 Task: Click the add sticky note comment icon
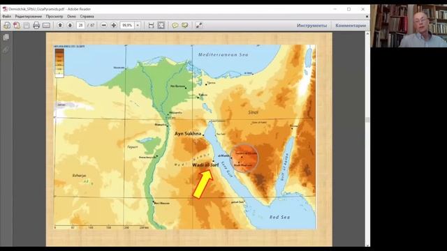click(x=175, y=25)
